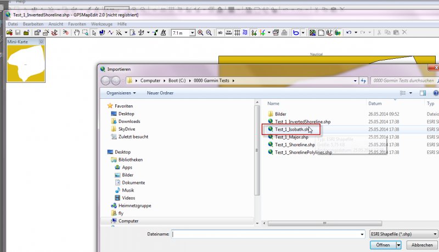This screenshot has height=252, width=439.
Task: Open the Werkzeuge menu
Action: (102, 24)
